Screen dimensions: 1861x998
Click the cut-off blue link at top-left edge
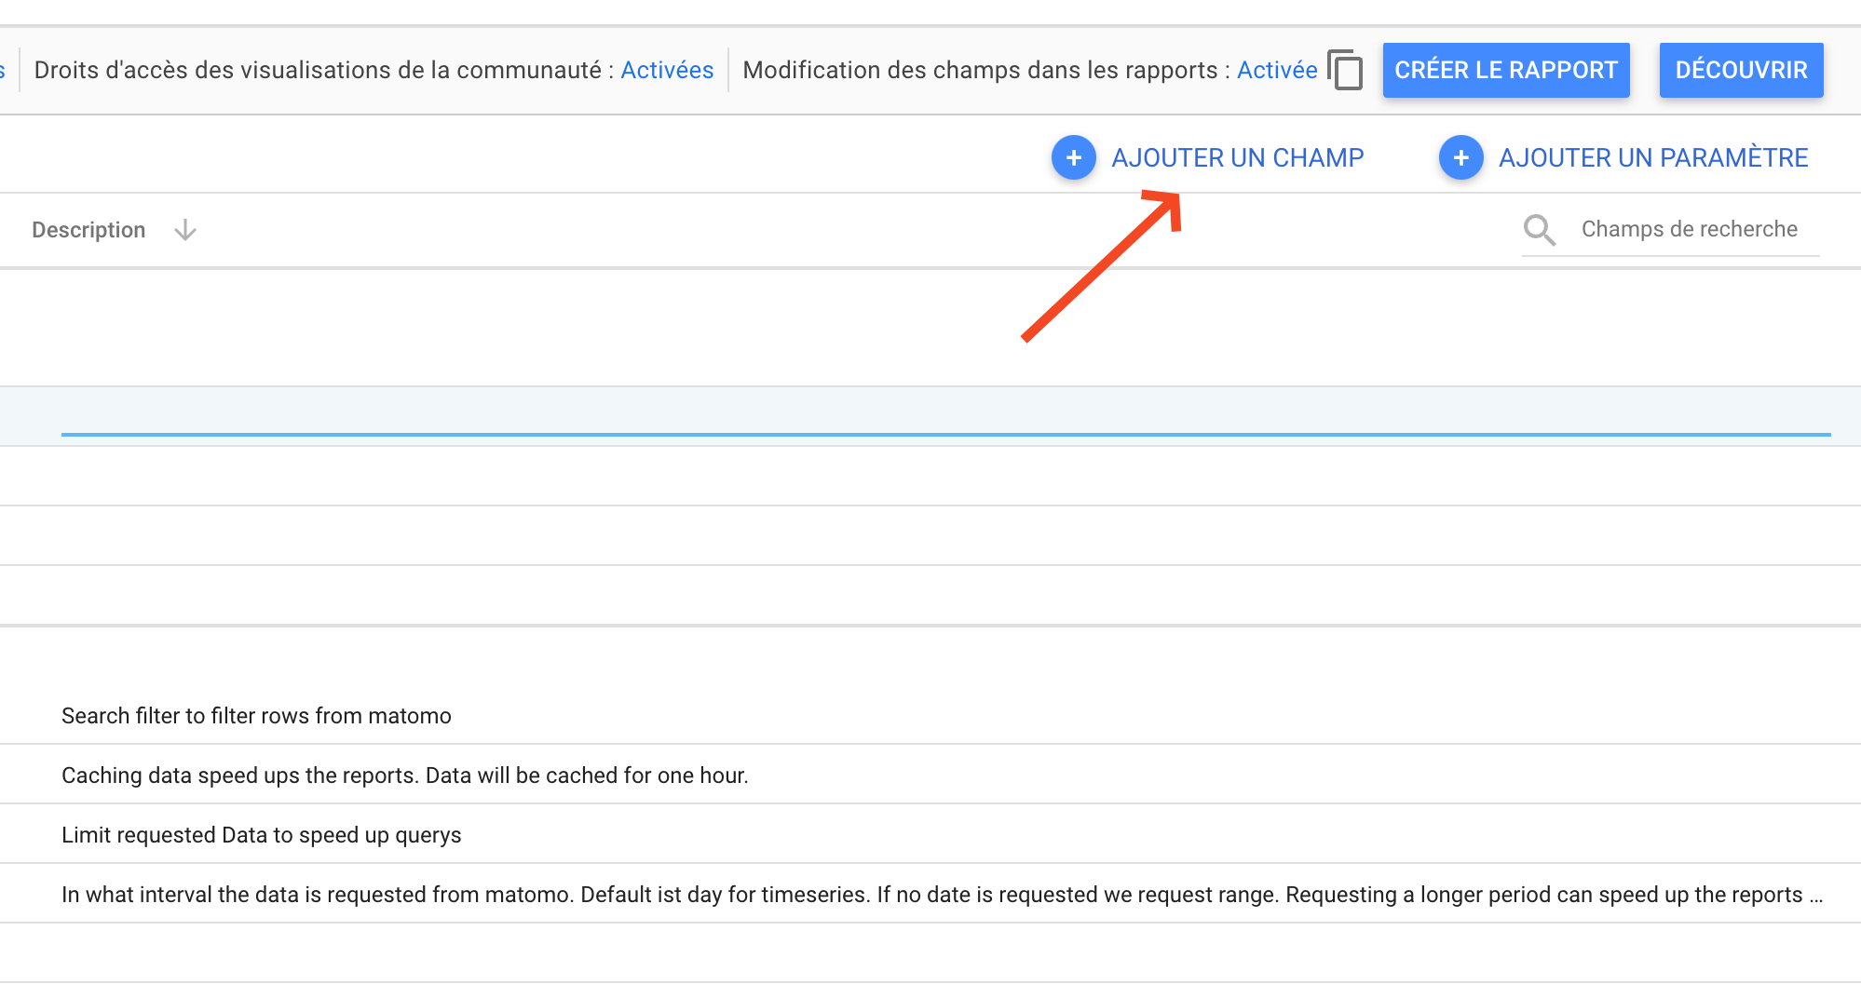click(x=3, y=71)
